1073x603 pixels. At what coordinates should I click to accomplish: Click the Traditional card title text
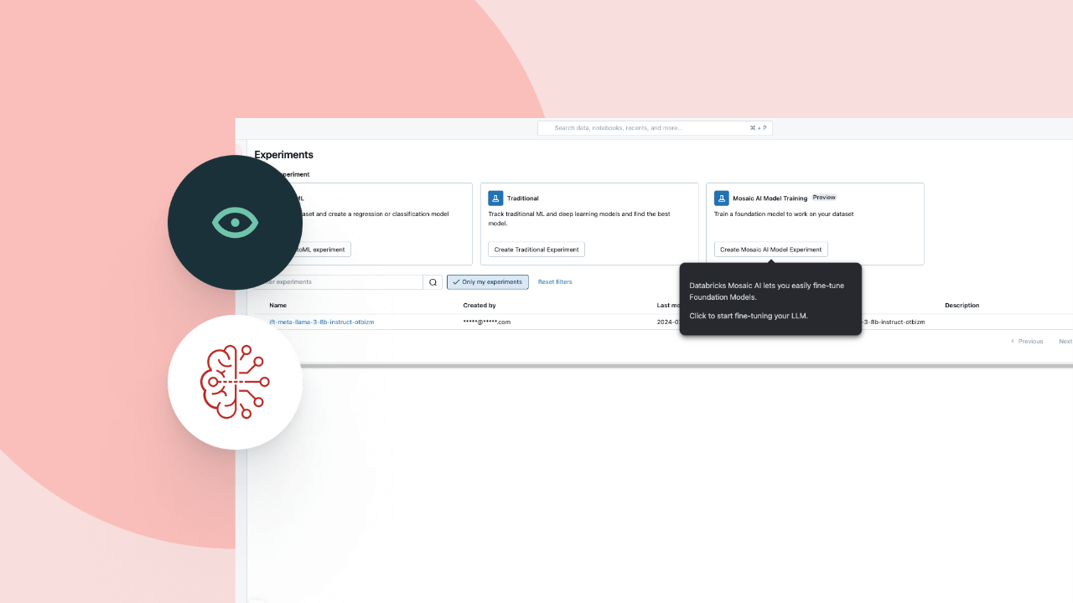tap(523, 198)
